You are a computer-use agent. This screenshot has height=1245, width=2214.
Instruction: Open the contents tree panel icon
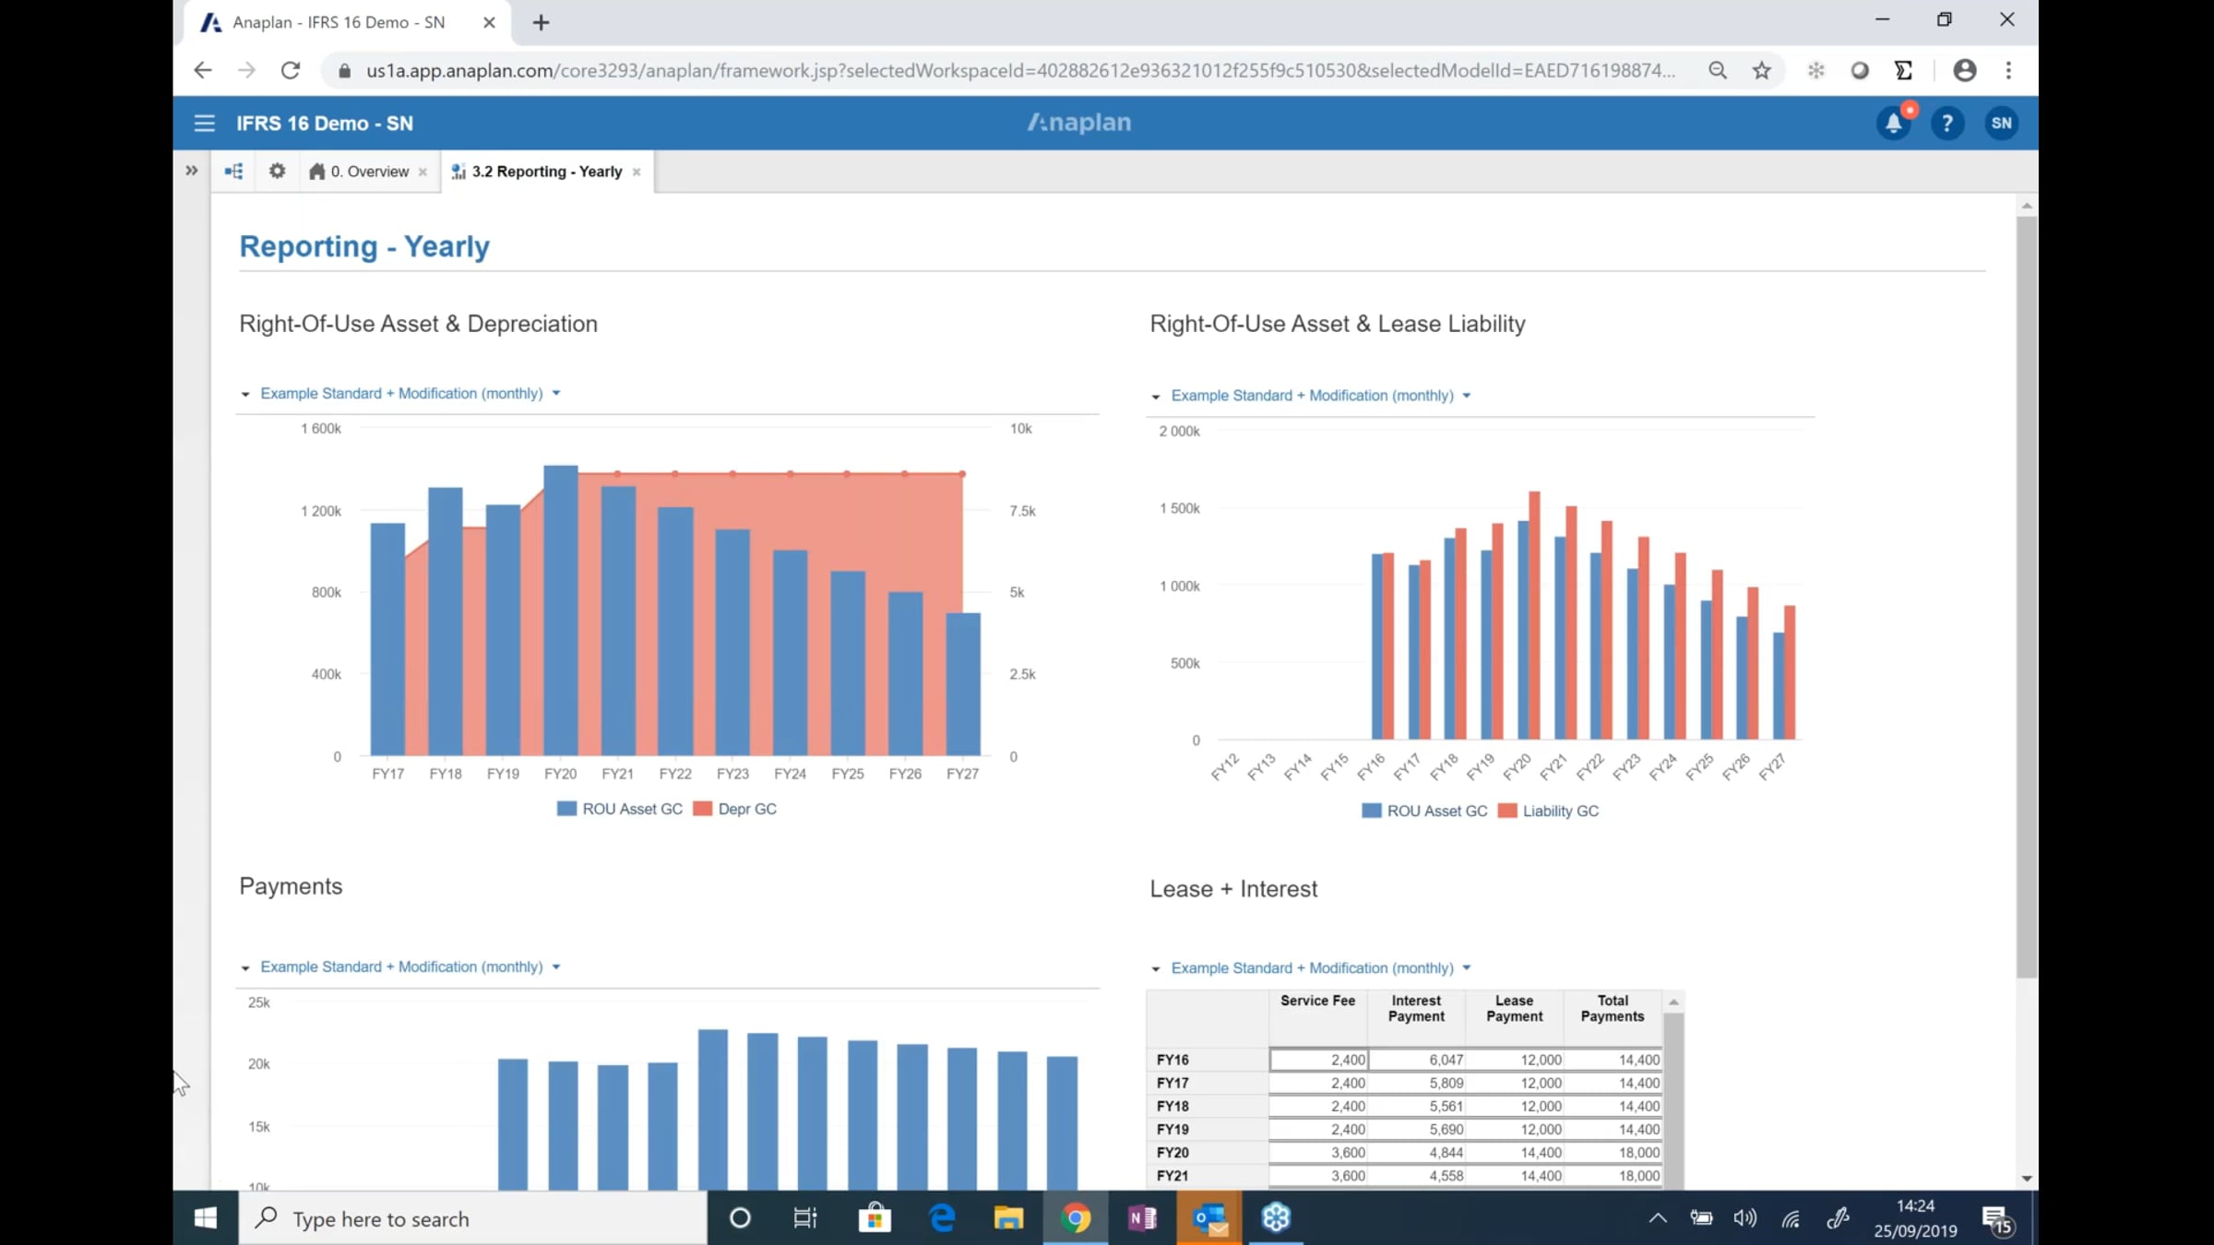click(x=233, y=172)
